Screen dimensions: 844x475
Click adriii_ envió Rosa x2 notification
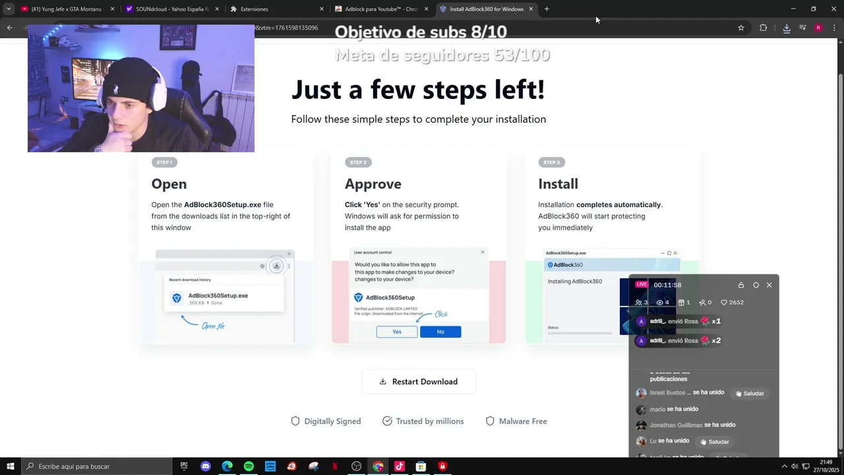click(x=679, y=340)
